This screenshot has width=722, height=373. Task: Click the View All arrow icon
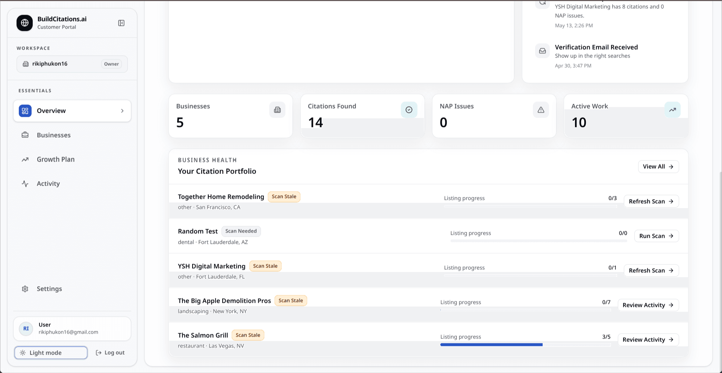[x=671, y=167]
